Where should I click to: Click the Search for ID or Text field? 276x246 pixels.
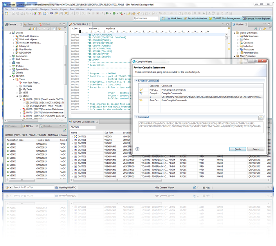point(33,187)
